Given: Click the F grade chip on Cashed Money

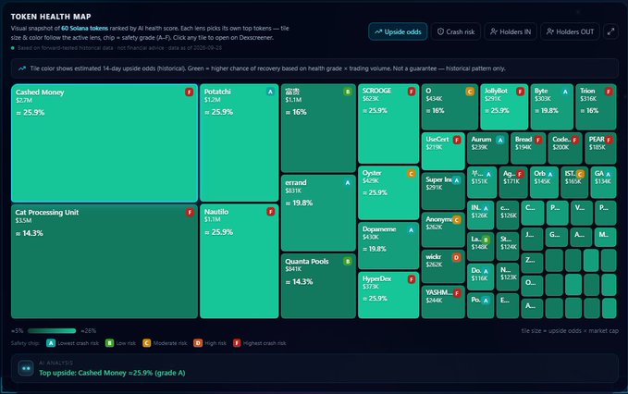Looking at the screenshot, I should (189, 92).
